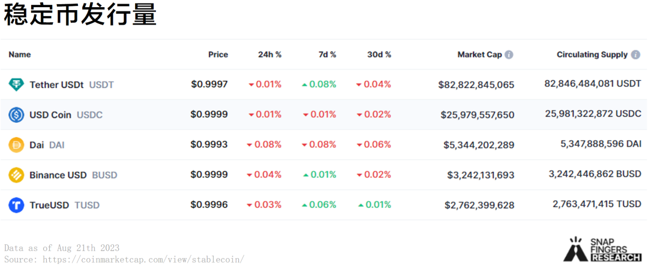This screenshot has width=648, height=267.
Task: Click the Snap Fingers Research logo
Action: tap(602, 249)
